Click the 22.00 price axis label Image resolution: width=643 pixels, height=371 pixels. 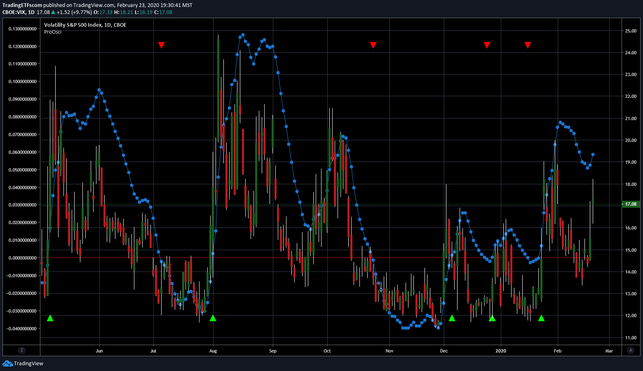pos(631,96)
